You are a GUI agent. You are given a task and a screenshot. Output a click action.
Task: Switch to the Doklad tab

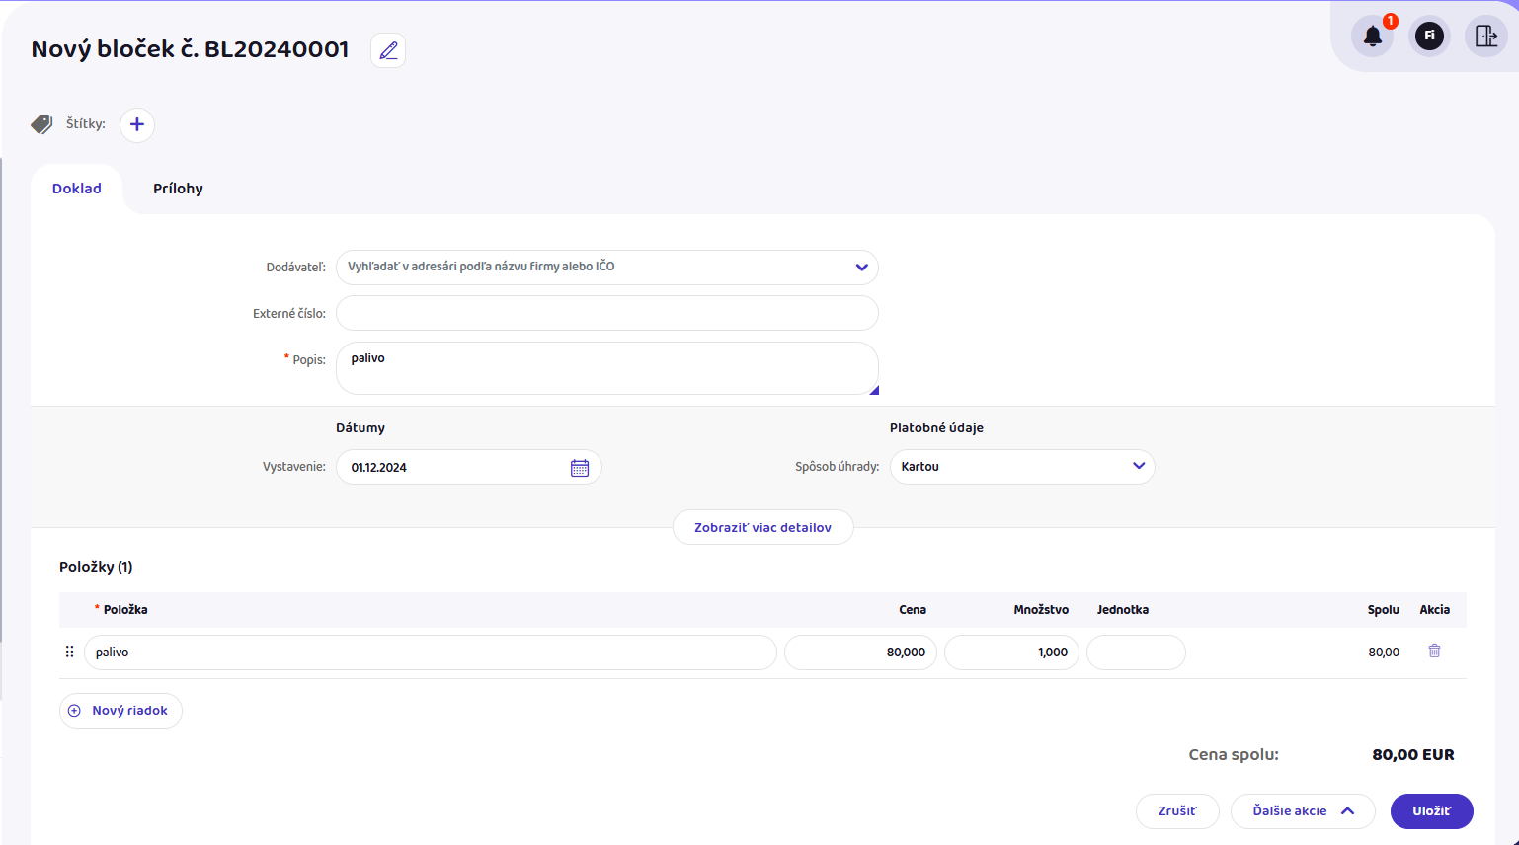coord(77,189)
